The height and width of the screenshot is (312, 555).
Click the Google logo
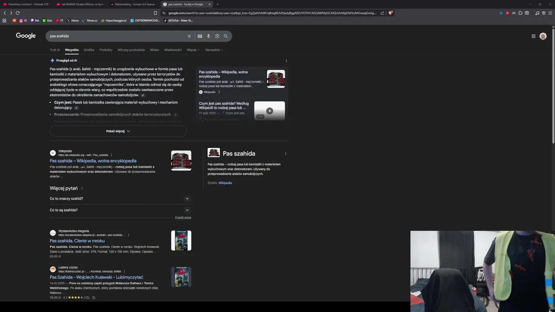(x=26, y=36)
